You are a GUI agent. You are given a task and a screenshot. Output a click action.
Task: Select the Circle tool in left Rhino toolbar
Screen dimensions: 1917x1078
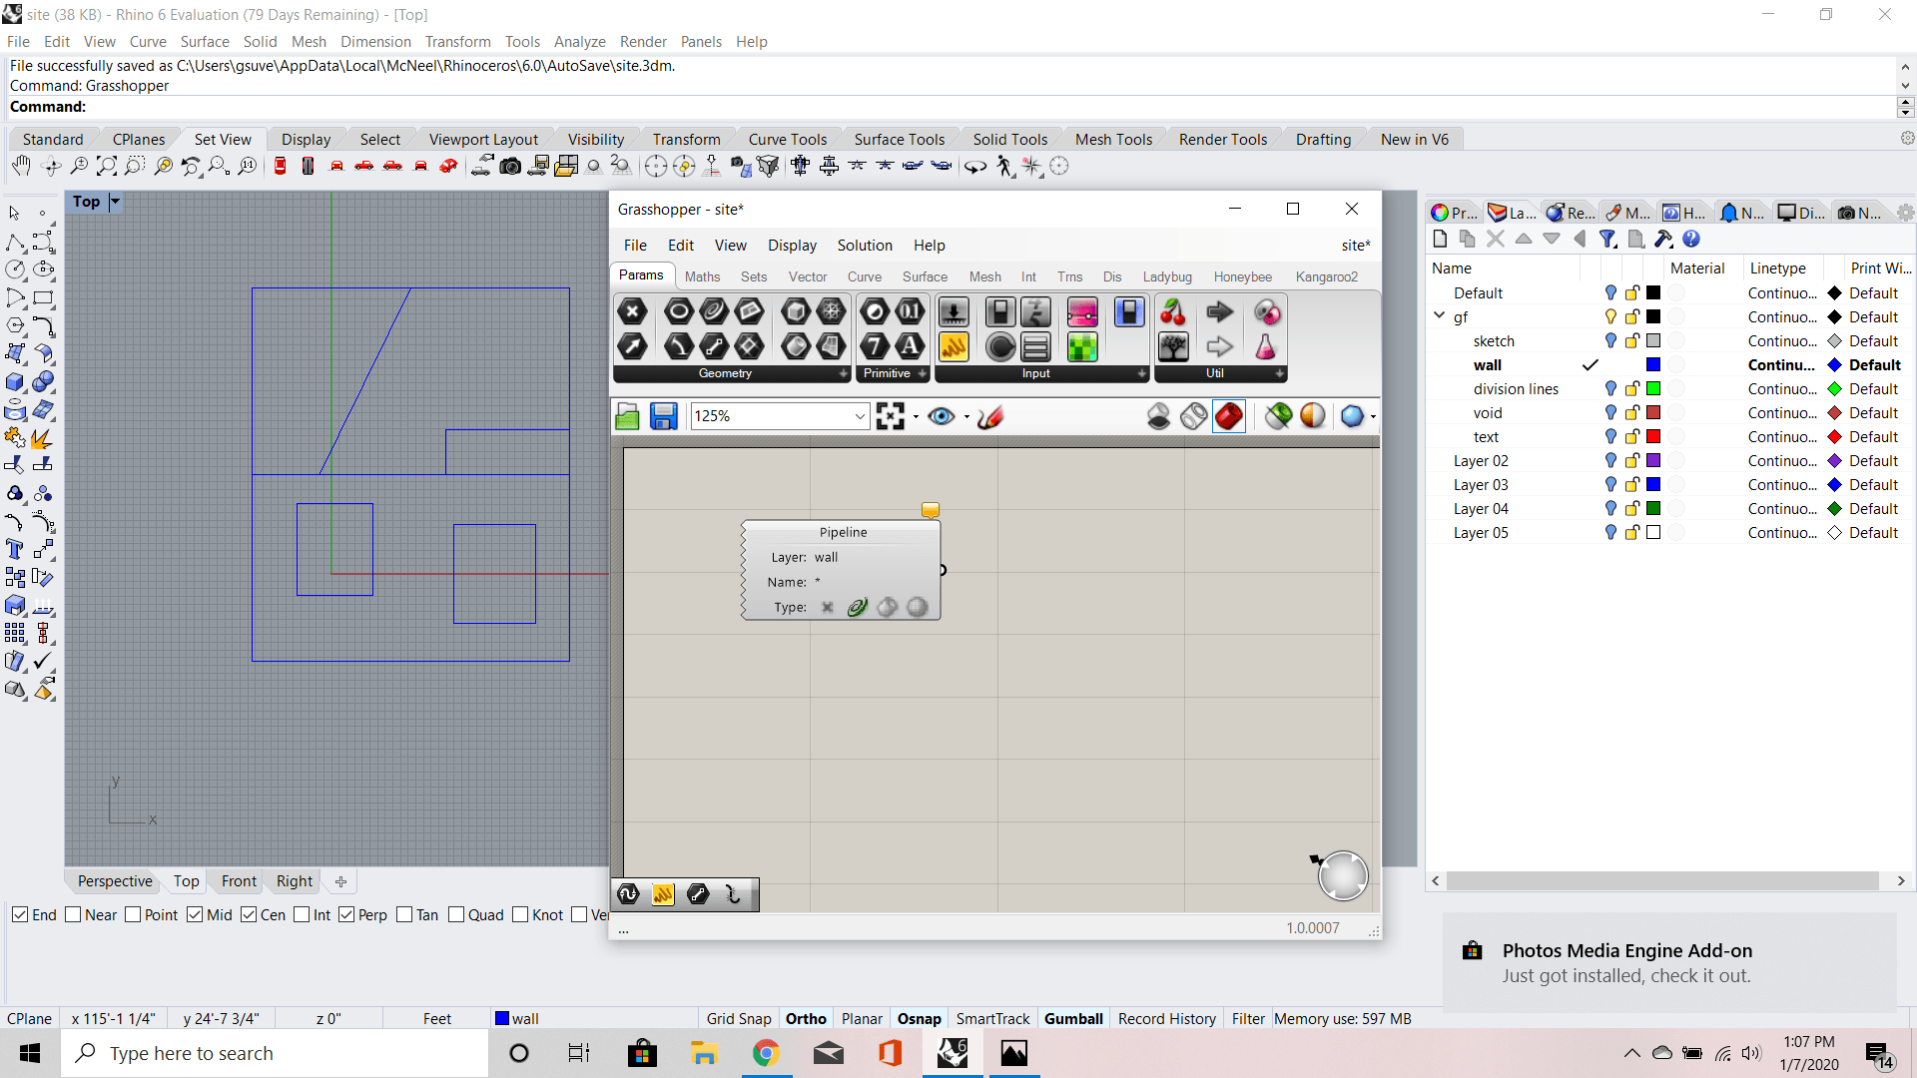16,269
